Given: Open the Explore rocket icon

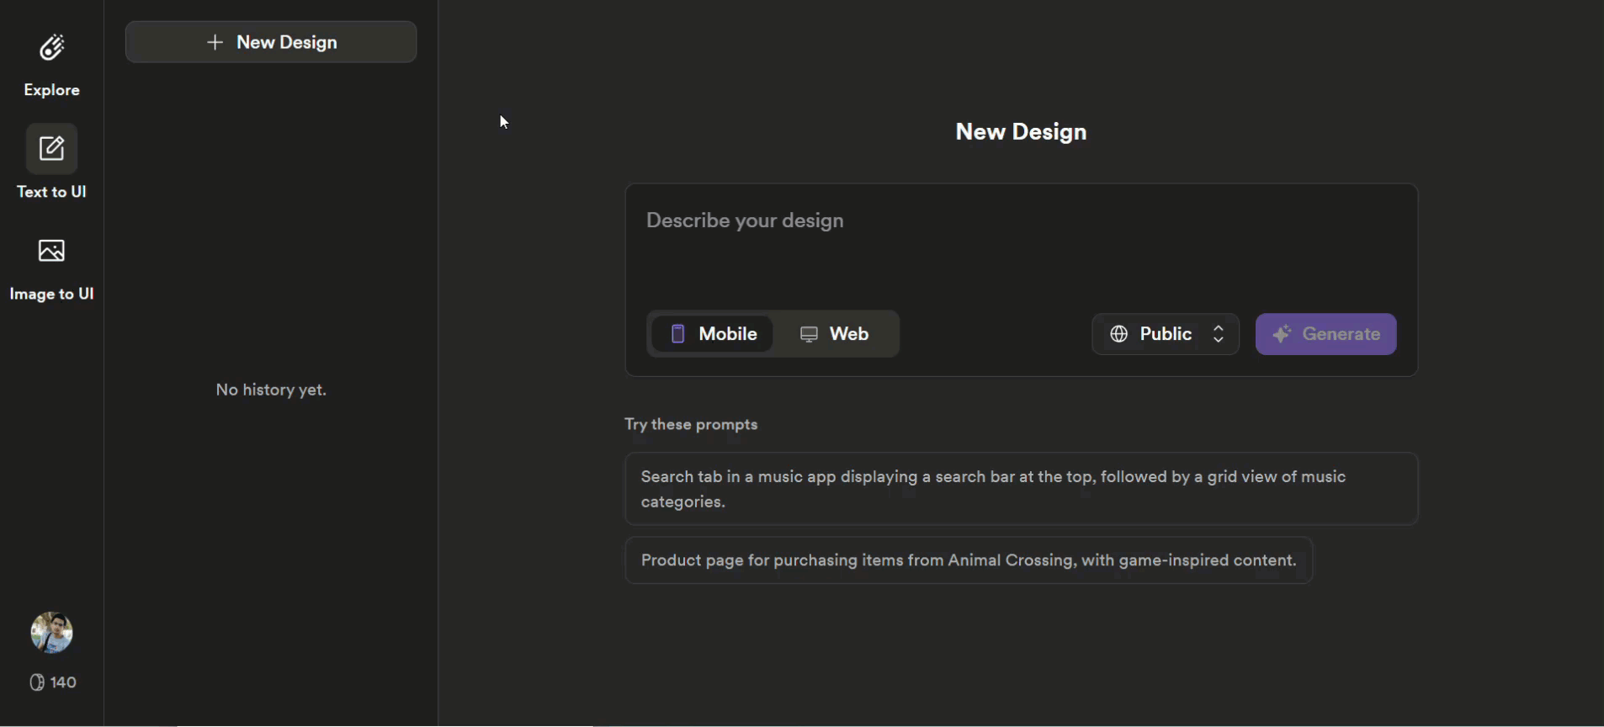Looking at the screenshot, I should [x=51, y=48].
